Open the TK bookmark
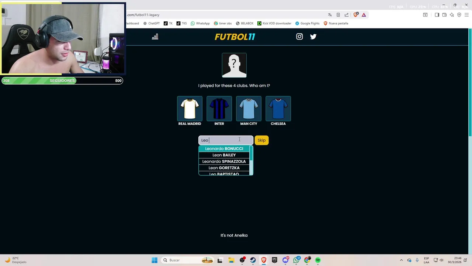 [168, 23]
